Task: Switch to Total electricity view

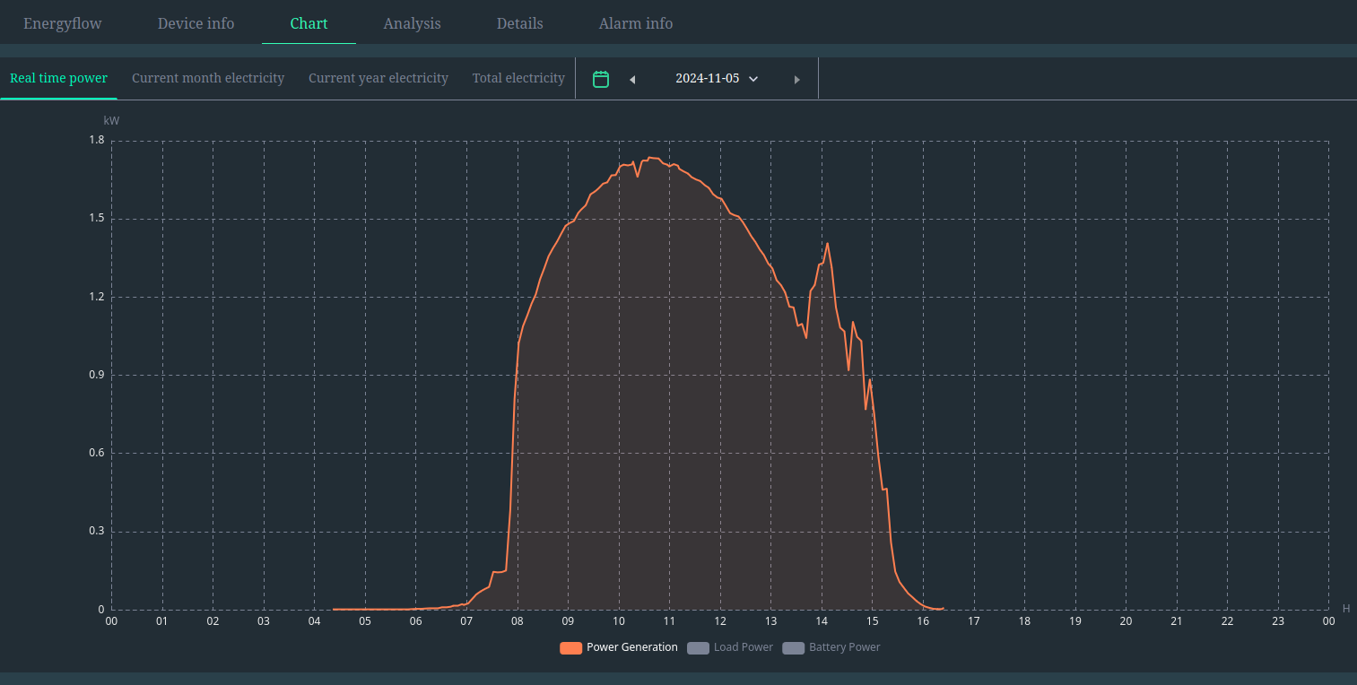Action: [518, 79]
